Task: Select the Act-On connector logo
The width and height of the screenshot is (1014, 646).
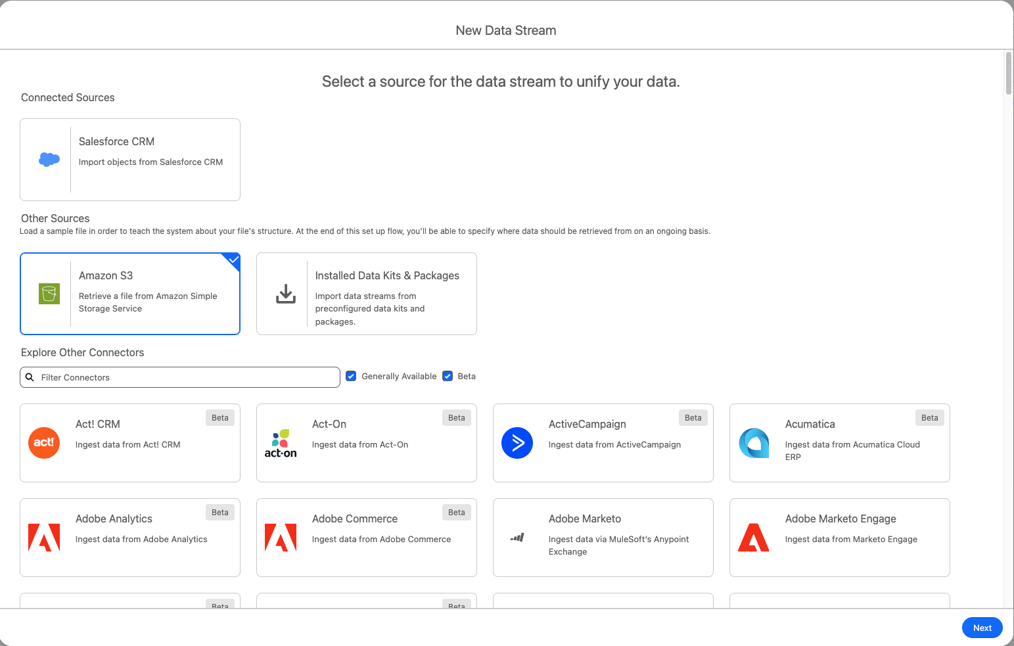Action: pyautogui.click(x=280, y=443)
